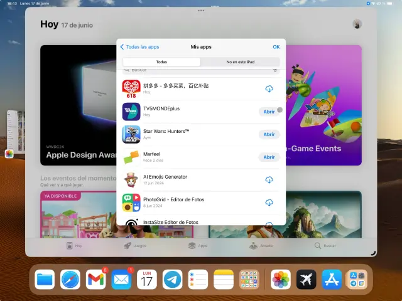The width and height of the screenshot is (402, 301).
Task: Open the Arcade tab
Action: [261, 246]
